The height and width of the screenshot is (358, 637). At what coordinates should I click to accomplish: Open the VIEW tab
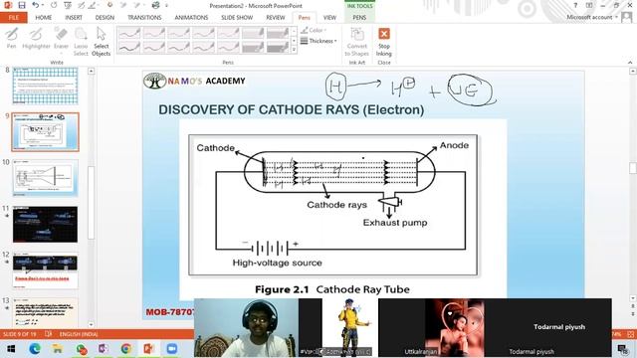click(x=329, y=18)
